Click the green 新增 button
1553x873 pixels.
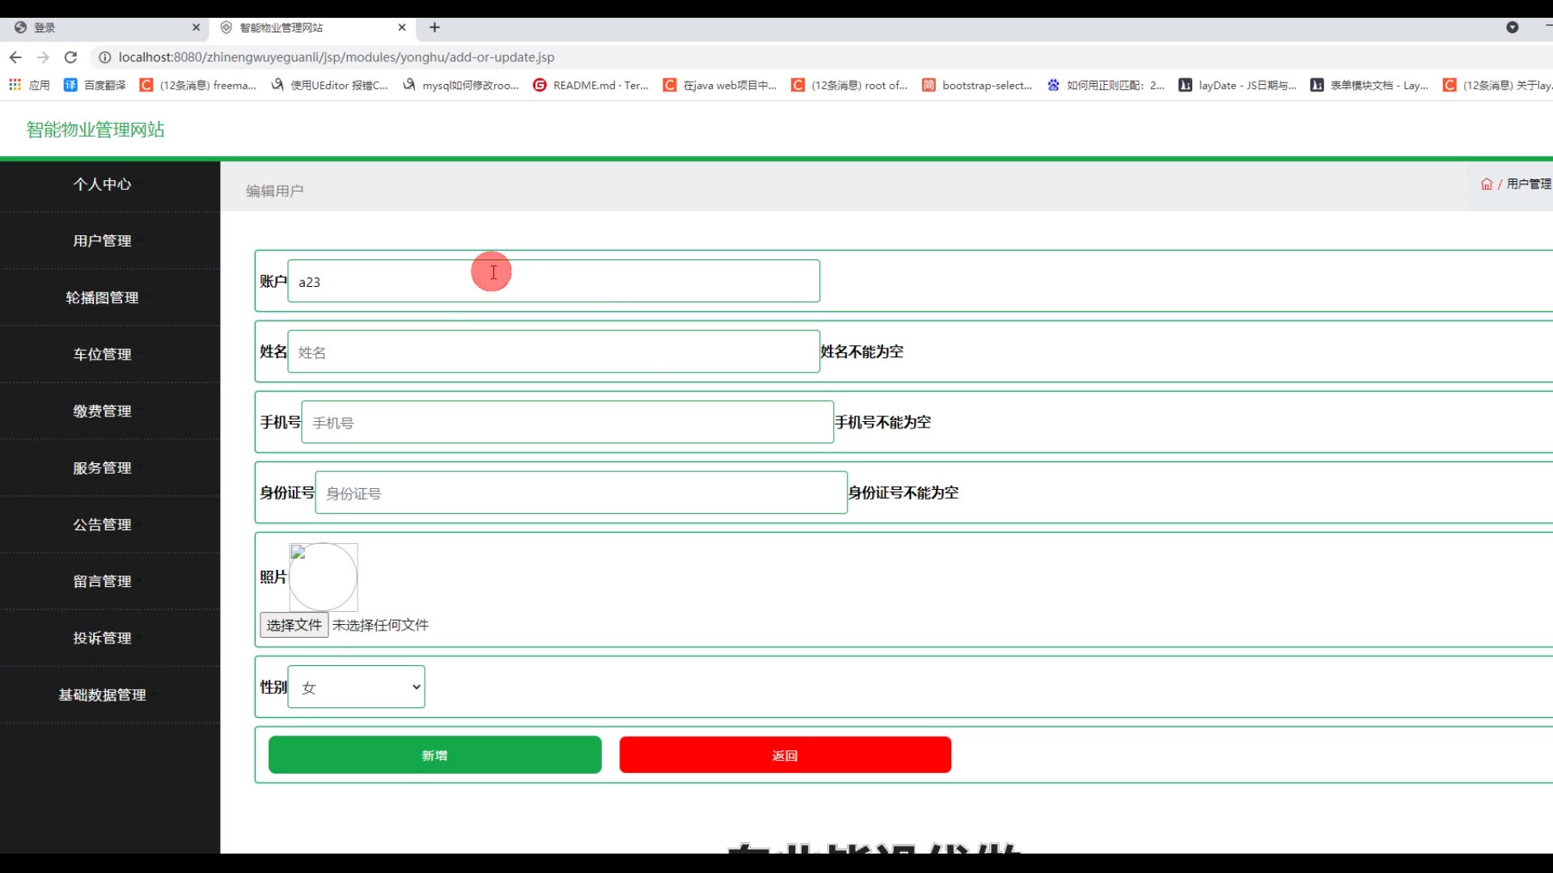(435, 755)
